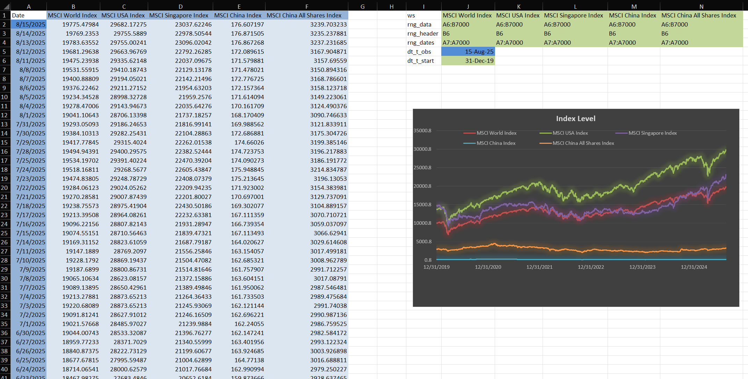Screen dimensions: 748x379
Task: Select cell with value 29755.5889
Action: point(124,34)
